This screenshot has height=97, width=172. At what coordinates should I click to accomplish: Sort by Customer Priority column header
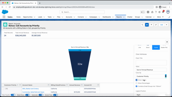(x=10, y=85)
